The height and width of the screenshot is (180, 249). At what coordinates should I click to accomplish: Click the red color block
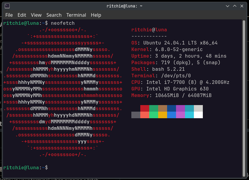pyautogui.click(x=145, y=108)
